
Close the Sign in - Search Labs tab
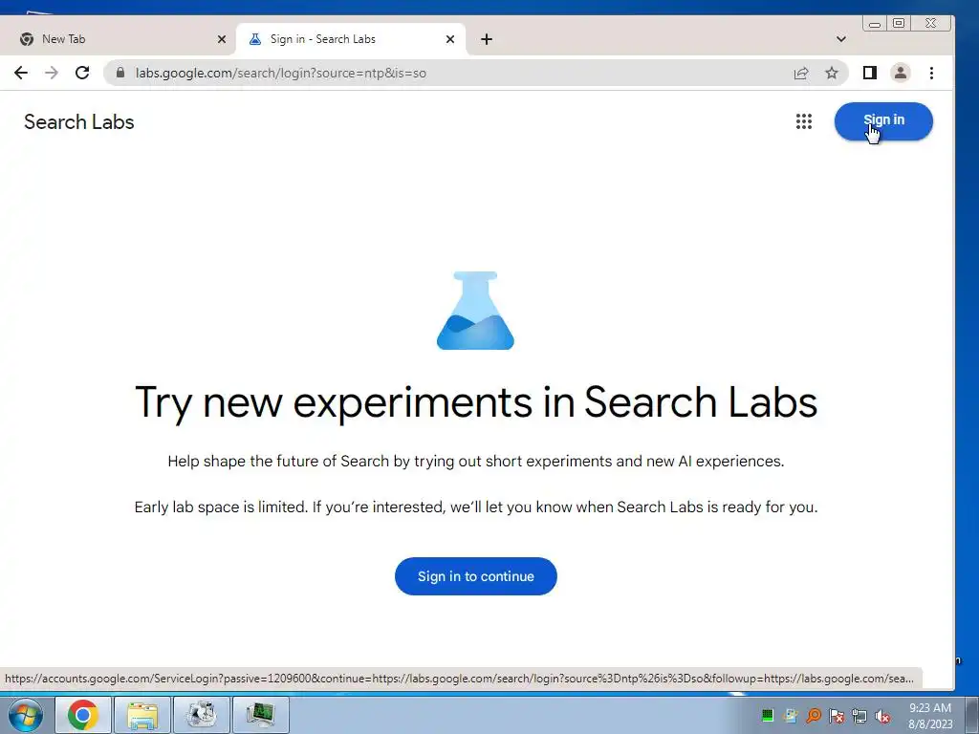(450, 39)
